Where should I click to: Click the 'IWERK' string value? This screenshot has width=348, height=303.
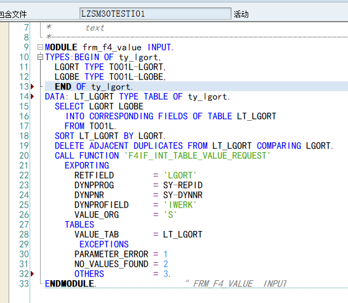coord(180,205)
